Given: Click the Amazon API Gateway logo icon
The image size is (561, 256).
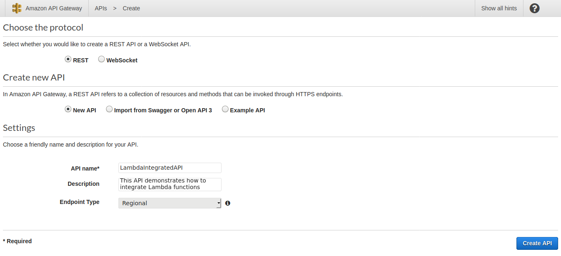Looking at the screenshot, I should coord(16,8).
